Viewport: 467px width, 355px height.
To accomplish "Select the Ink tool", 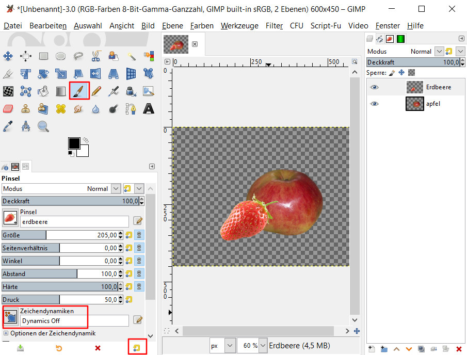I will pos(131,91).
